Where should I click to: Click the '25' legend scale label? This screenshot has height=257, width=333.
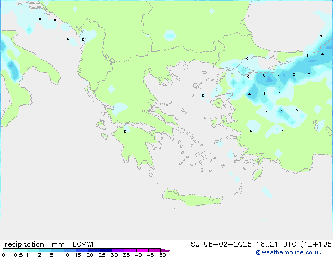102,255
